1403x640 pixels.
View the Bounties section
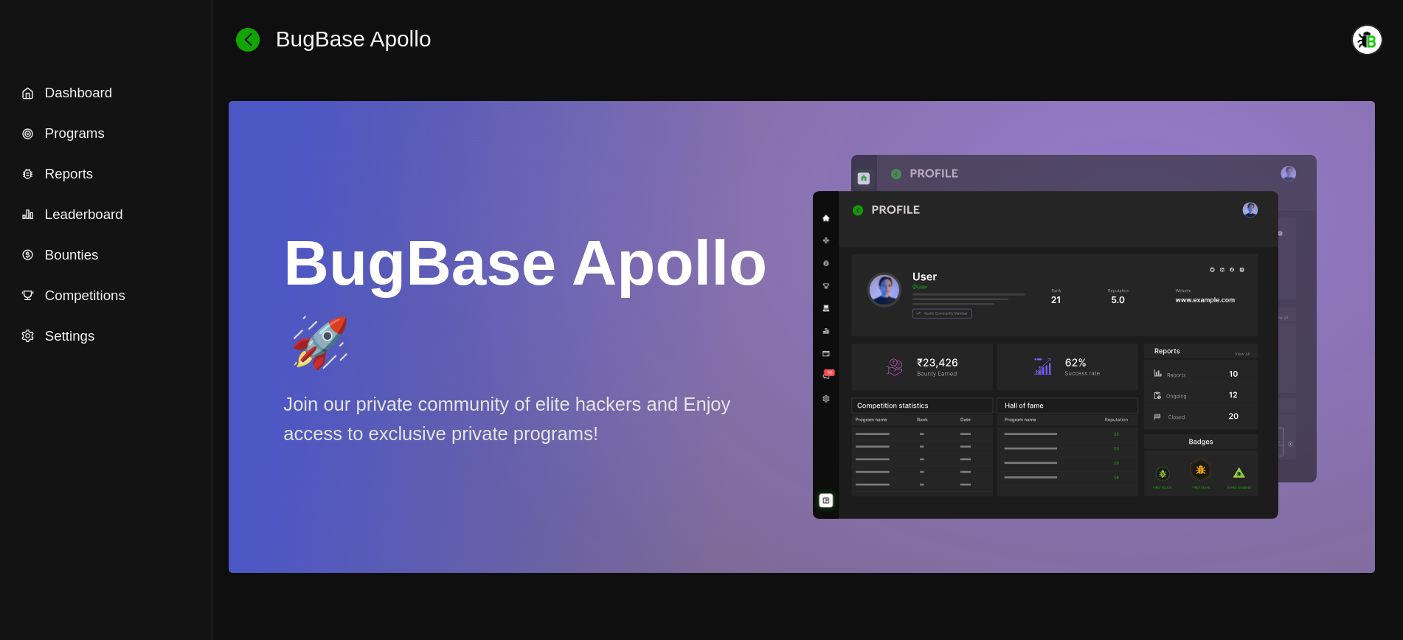pyautogui.click(x=72, y=255)
